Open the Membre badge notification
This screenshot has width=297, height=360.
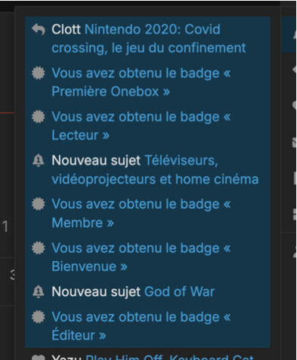click(141, 214)
